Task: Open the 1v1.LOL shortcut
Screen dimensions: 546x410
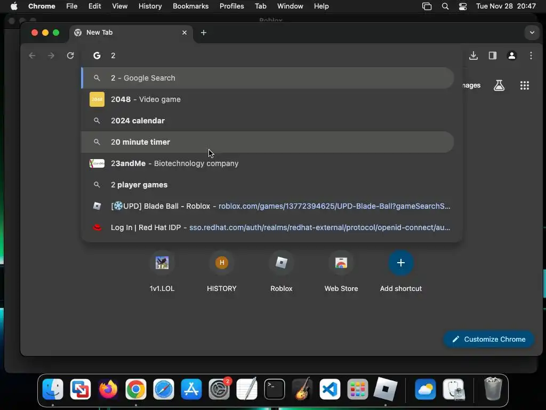Action: coord(162,272)
